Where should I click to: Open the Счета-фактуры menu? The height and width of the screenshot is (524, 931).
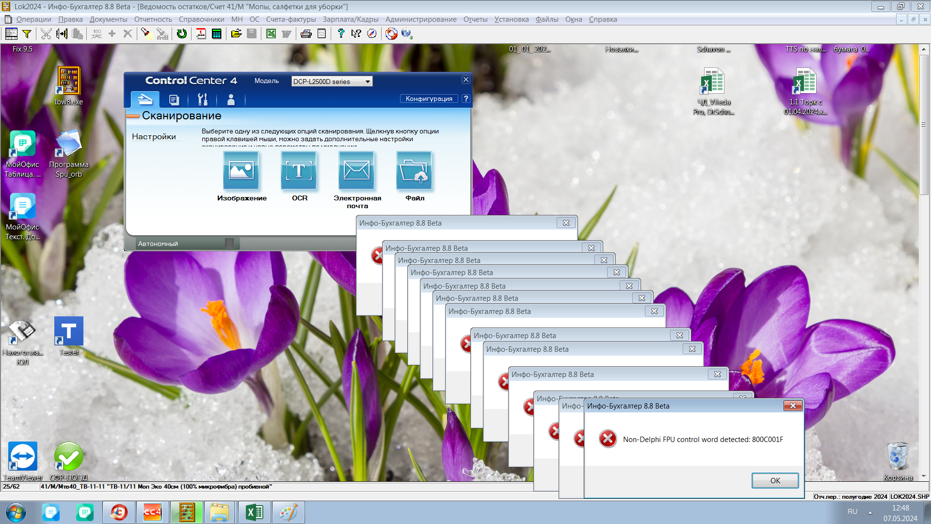291,19
